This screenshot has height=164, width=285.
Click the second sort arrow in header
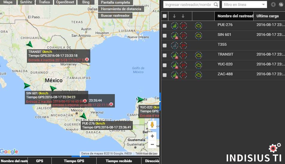183,16
